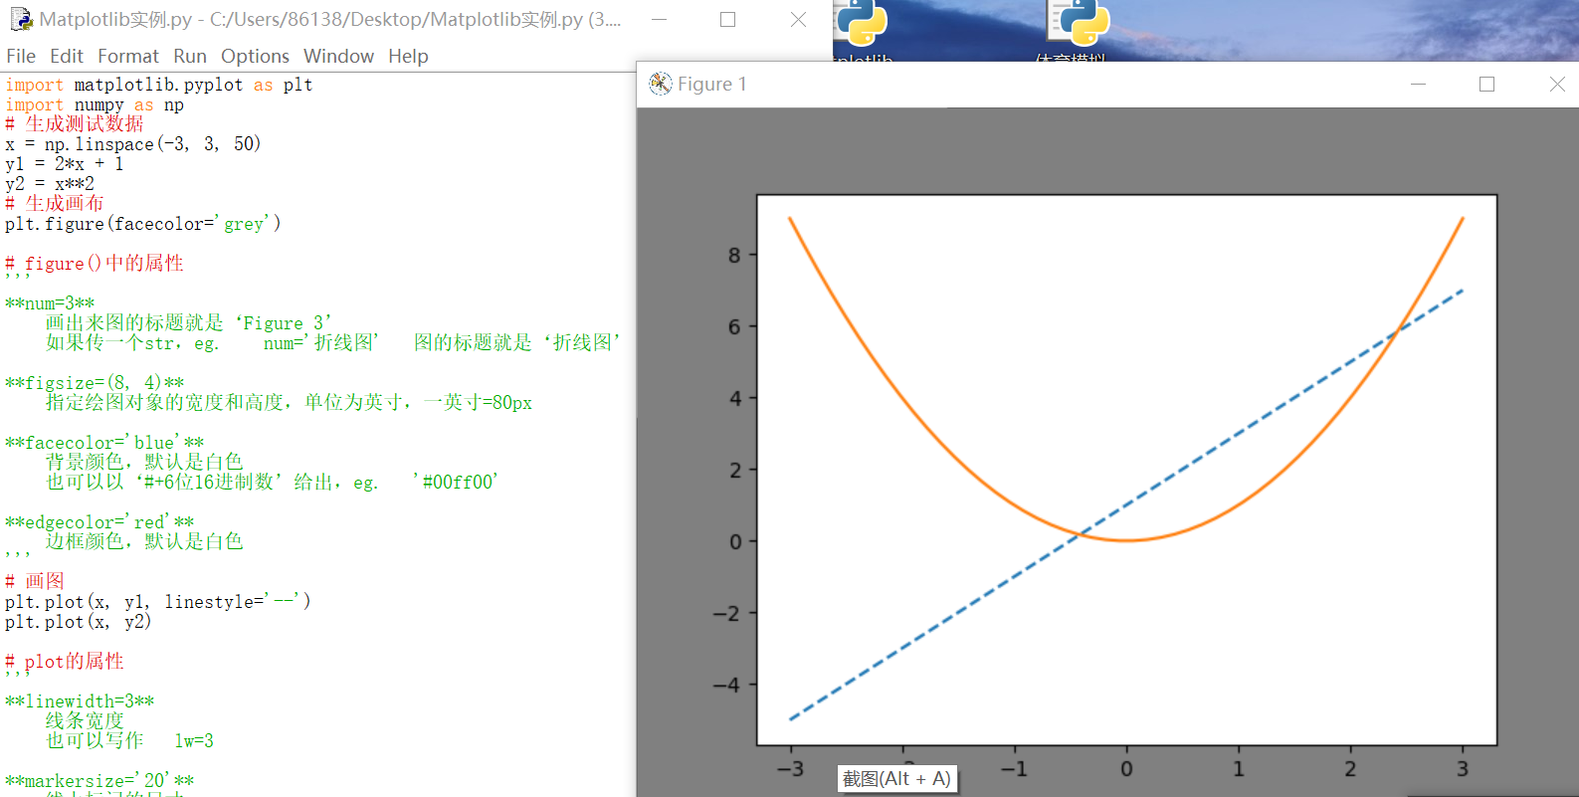The height and width of the screenshot is (797, 1579).
Task: Click the docstring line mentioning 'Figure 3'
Action: 189,323
